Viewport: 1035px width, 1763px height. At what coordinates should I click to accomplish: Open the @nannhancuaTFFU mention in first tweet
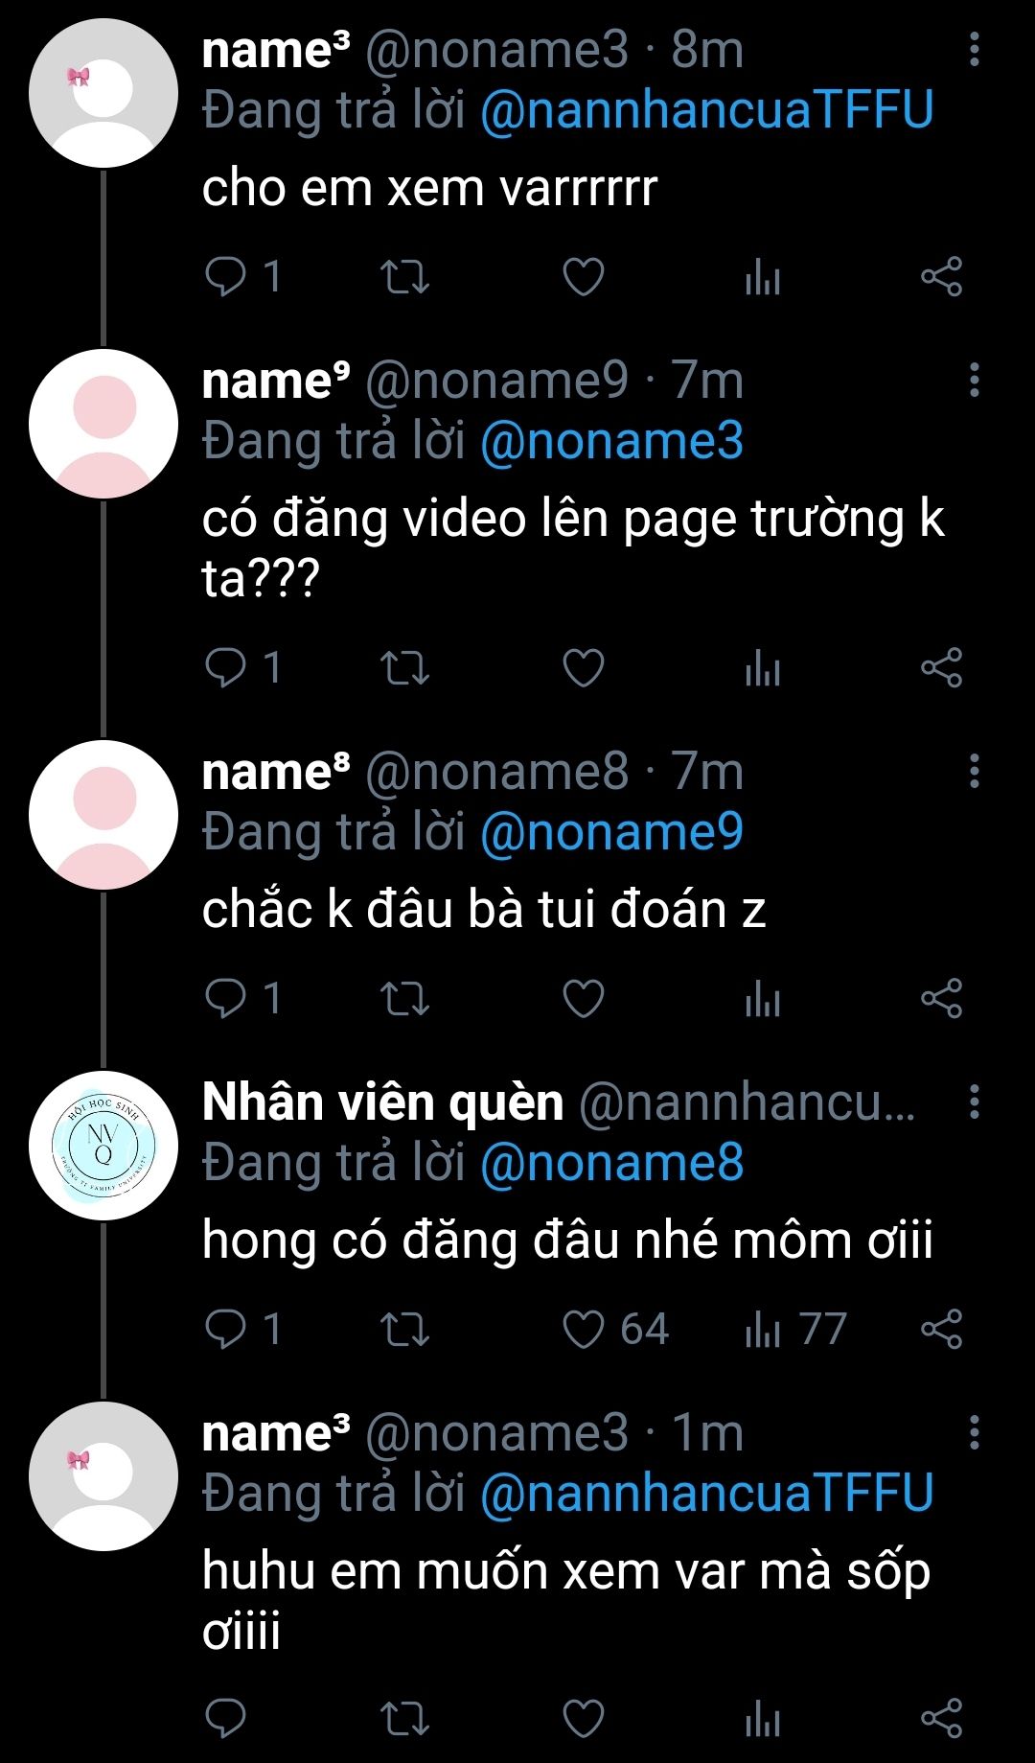(706, 109)
